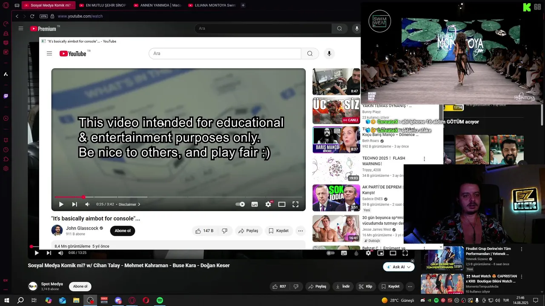The image size is (545, 306).
Task: Play the aimbot video in the popup
Action: [x=61, y=204]
